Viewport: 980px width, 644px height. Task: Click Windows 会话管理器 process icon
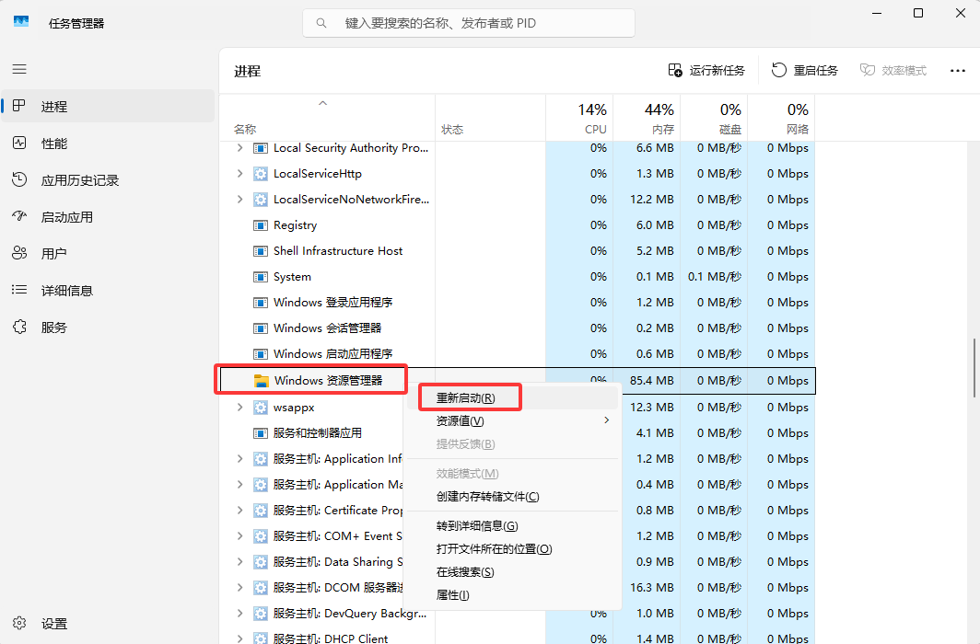pyautogui.click(x=260, y=328)
